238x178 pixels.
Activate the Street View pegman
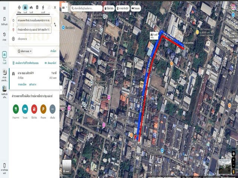[234, 172]
